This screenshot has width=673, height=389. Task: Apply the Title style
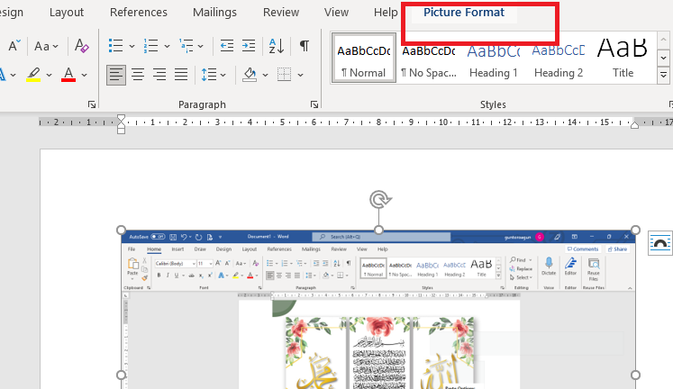(x=623, y=58)
